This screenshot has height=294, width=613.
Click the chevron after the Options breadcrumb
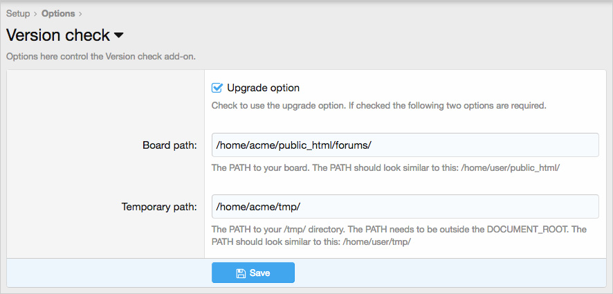[x=80, y=13]
